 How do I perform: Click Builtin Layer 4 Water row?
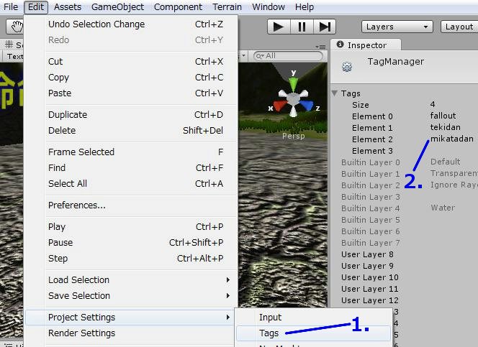408,208
